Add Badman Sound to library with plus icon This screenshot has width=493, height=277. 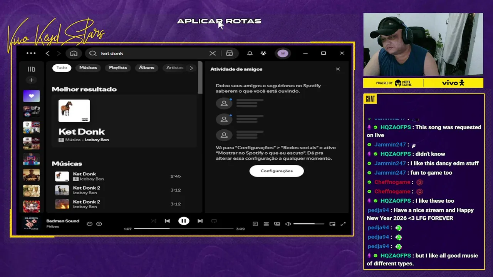pyautogui.click(x=99, y=224)
